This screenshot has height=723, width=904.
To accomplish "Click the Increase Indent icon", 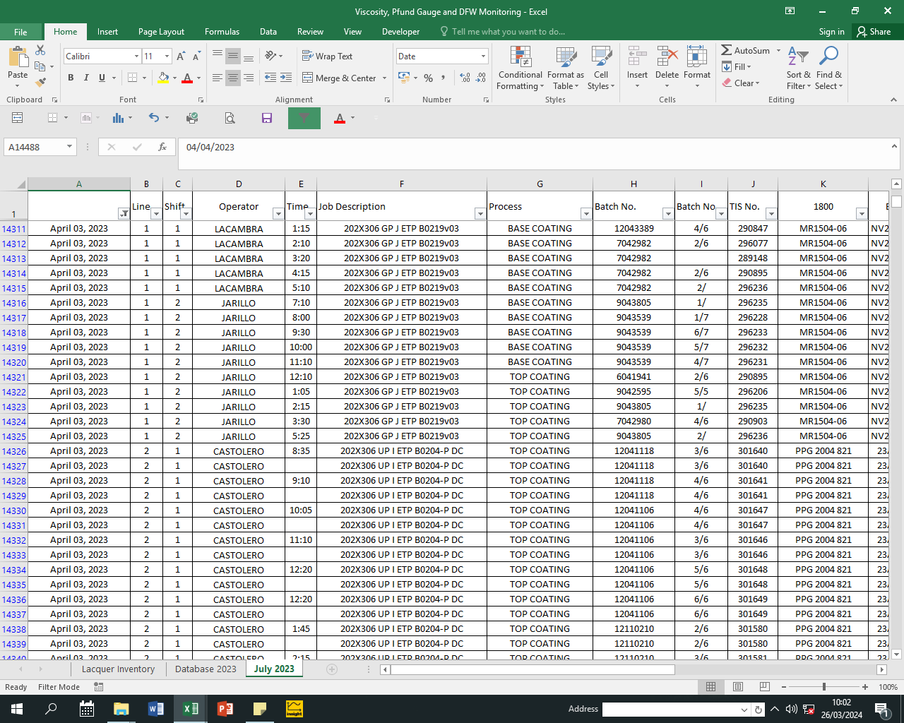I will tap(286, 78).
